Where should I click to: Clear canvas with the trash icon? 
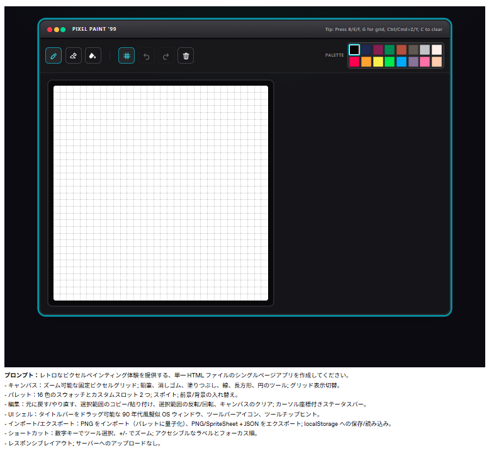[186, 55]
